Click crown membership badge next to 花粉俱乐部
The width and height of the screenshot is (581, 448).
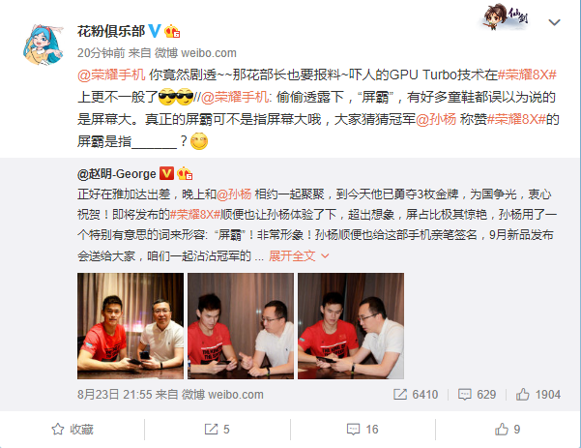(172, 32)
